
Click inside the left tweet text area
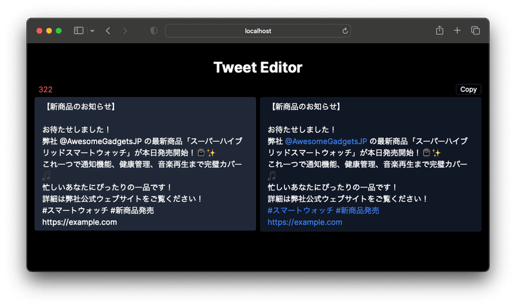(x=145, y=164)
